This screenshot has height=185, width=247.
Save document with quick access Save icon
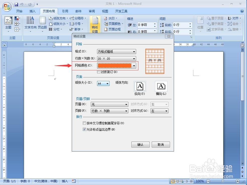pyautogui.click(x=16, y=5)
